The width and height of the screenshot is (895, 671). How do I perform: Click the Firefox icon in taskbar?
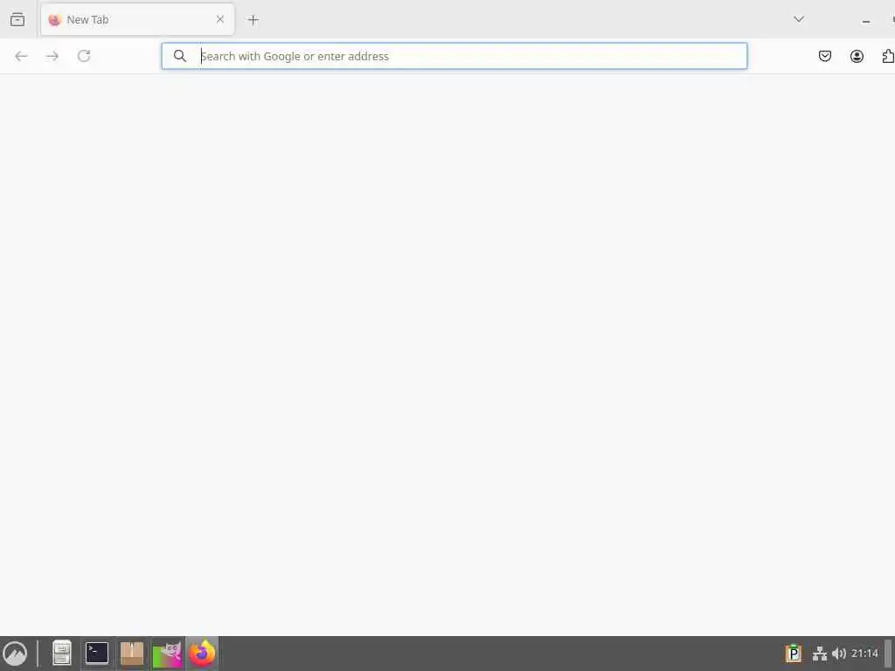coord(202,654)
